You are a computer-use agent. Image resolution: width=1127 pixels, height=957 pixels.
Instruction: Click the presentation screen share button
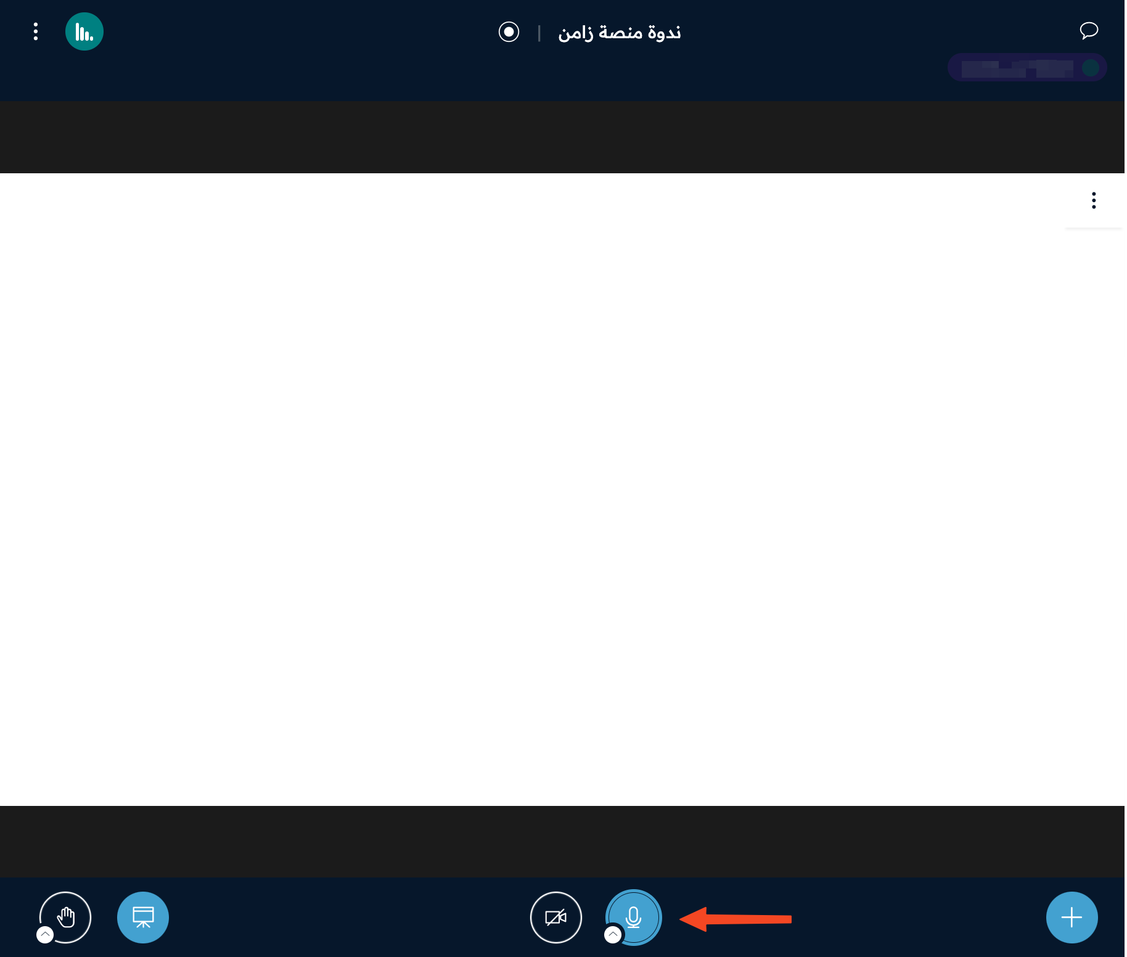coord(143,918)
